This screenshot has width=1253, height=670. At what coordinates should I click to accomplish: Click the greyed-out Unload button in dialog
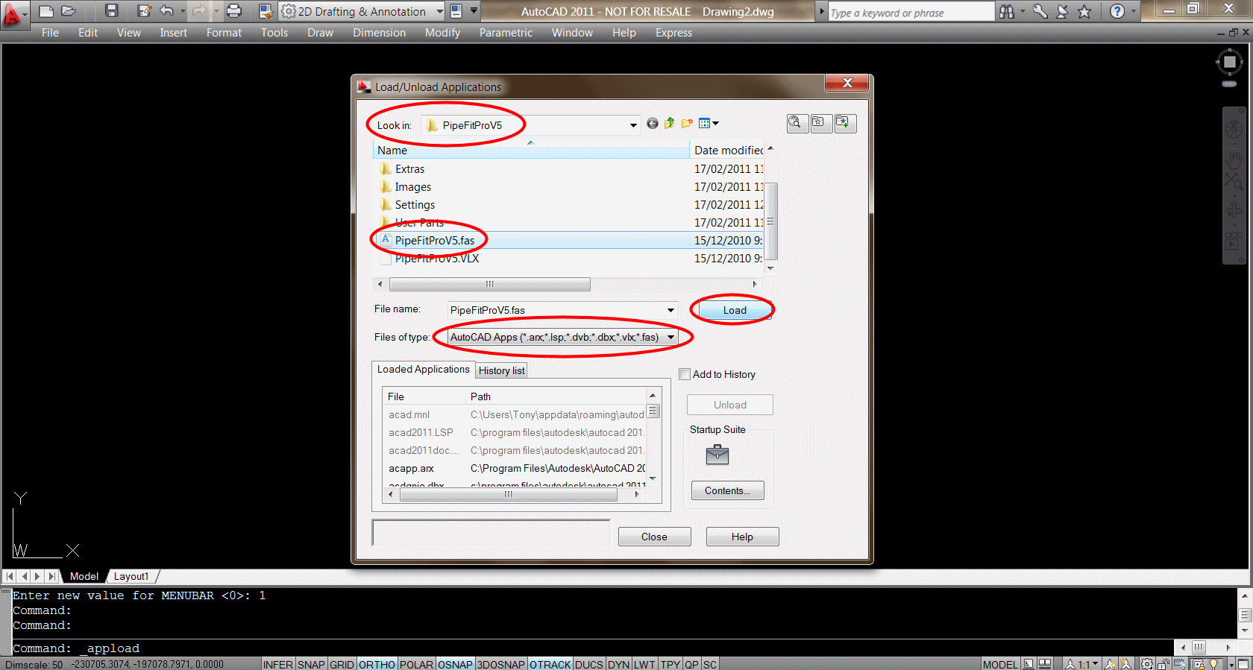729,405
